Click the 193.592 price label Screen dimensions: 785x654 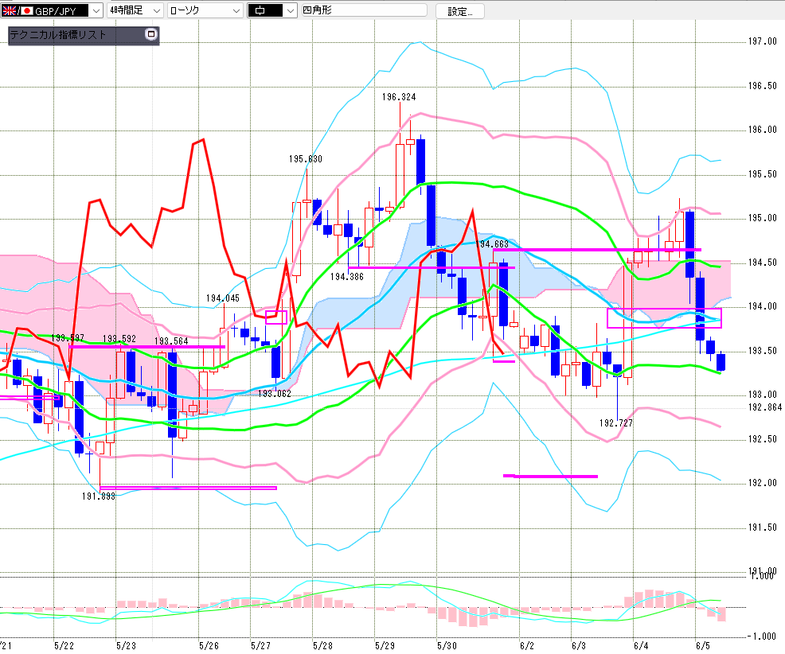click(119, 339)
